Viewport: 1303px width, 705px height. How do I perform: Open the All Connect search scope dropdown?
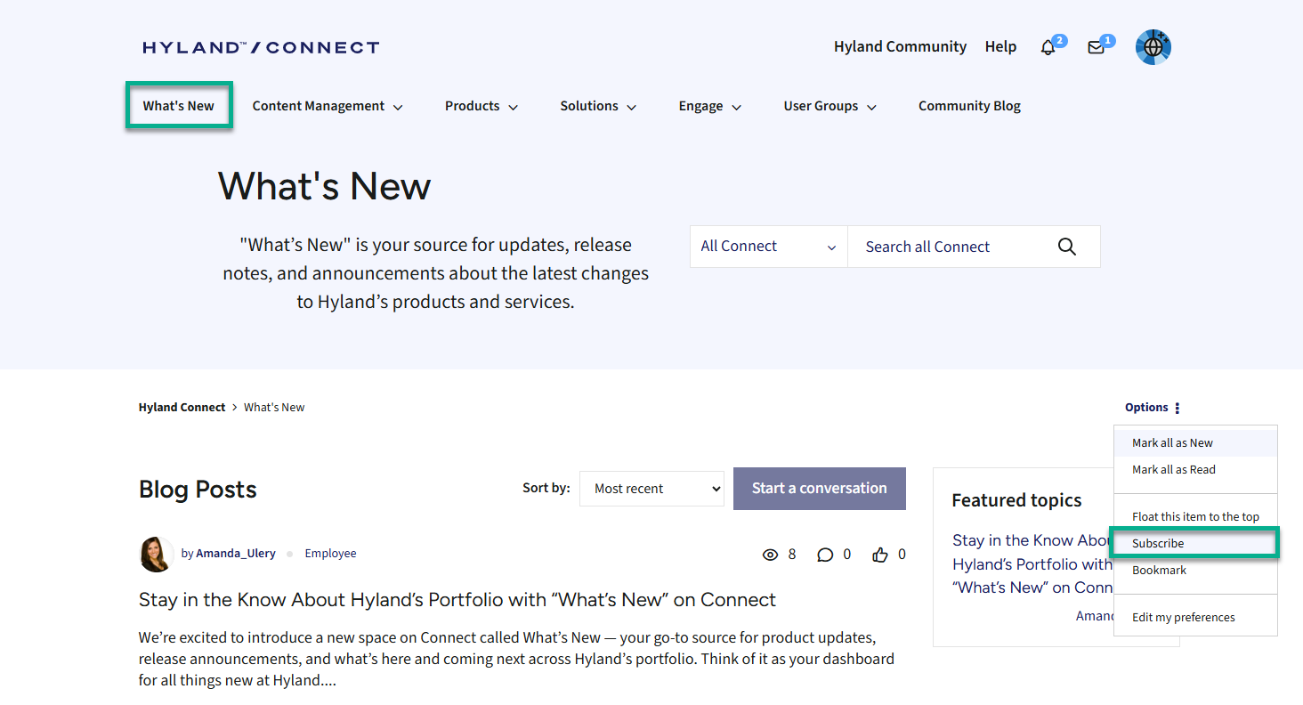[x=769, y=247]
